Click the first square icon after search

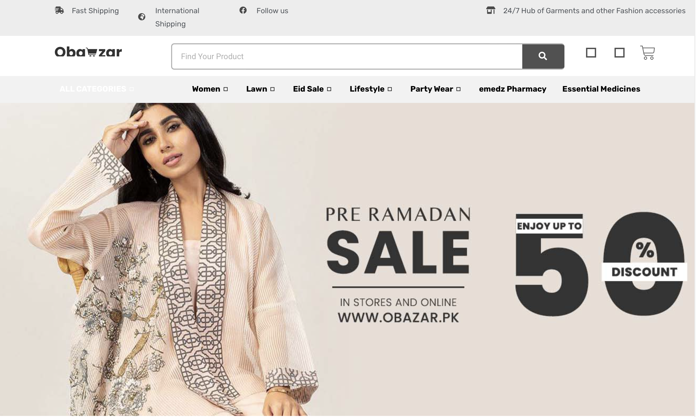pos(591,53)
